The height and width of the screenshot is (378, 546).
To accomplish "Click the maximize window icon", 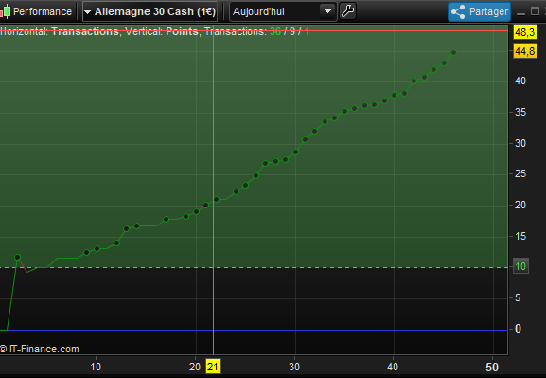I will [535, 11].
